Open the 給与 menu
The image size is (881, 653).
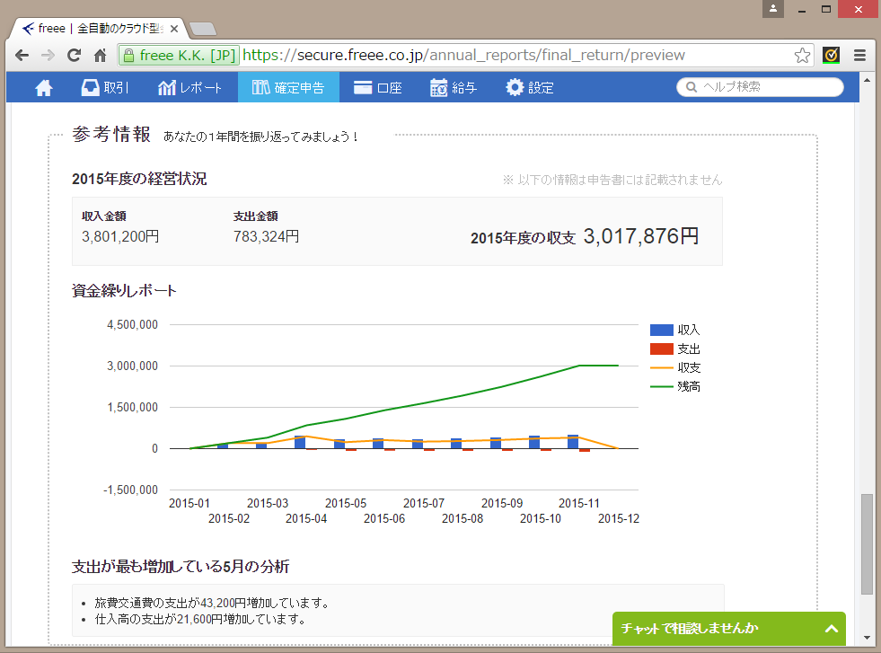click(454, 88)
